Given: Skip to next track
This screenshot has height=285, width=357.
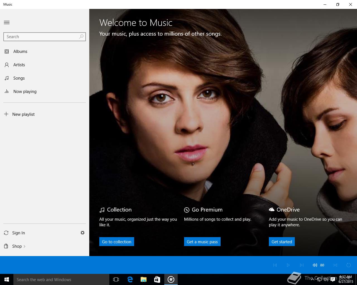Looking at the screenshot, I should coord(301,265).
